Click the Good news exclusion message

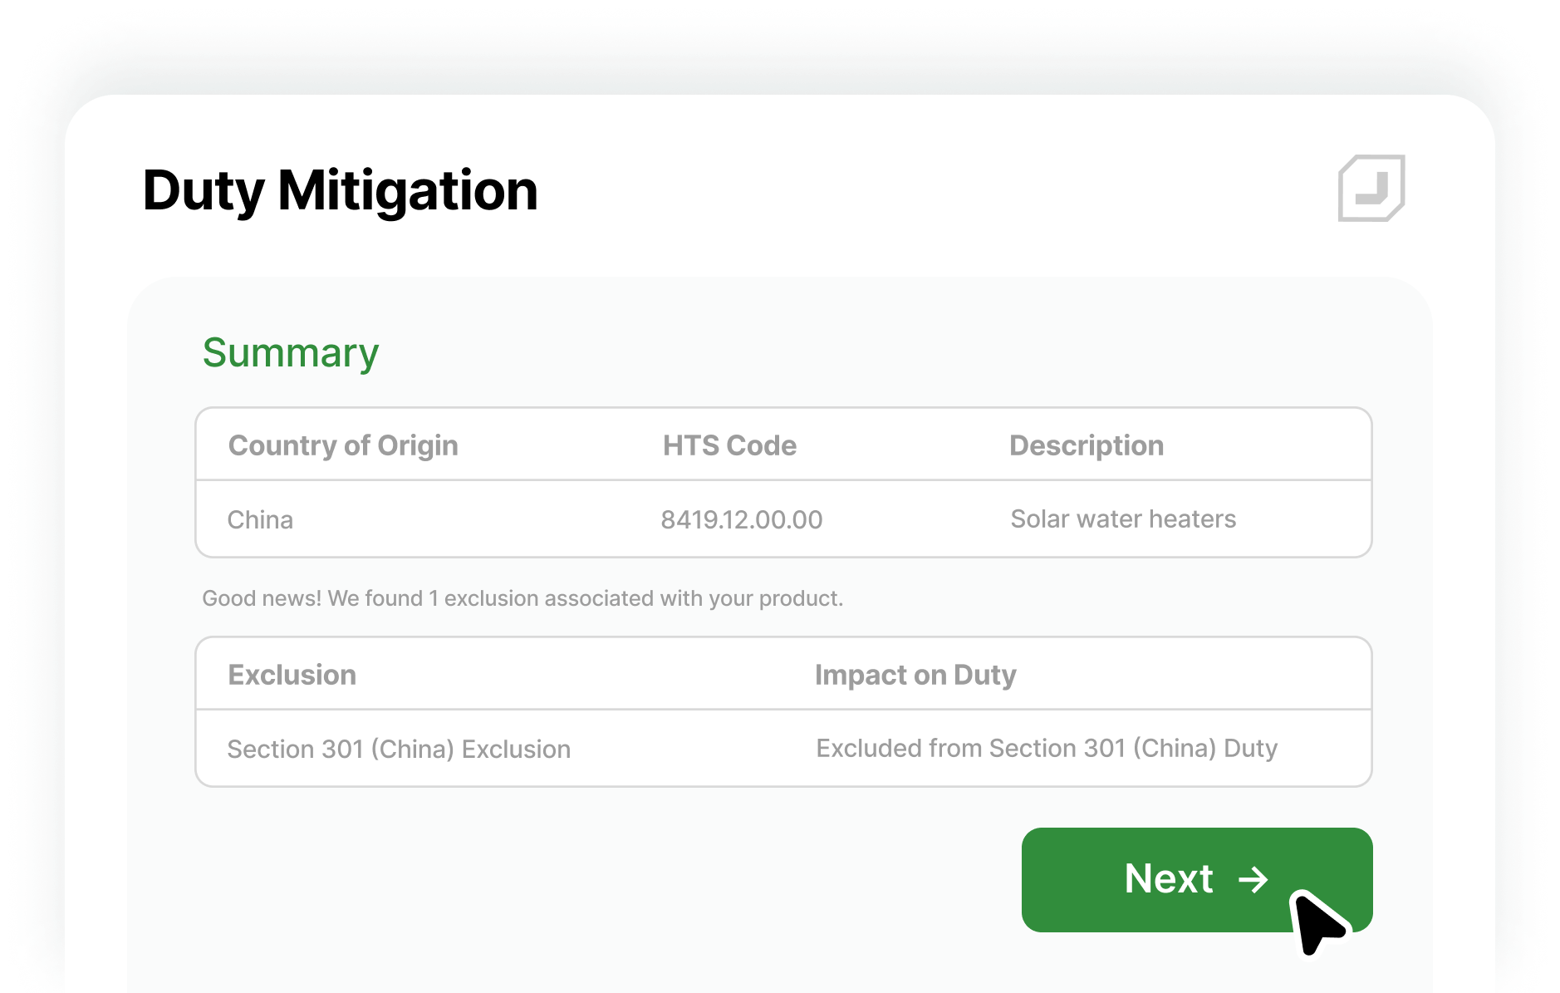click(522, 598)
